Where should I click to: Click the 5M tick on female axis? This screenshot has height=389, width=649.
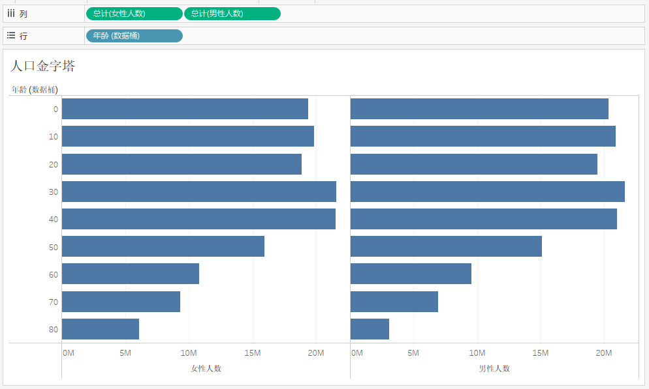pyautogui.click(x=125, y=353)
